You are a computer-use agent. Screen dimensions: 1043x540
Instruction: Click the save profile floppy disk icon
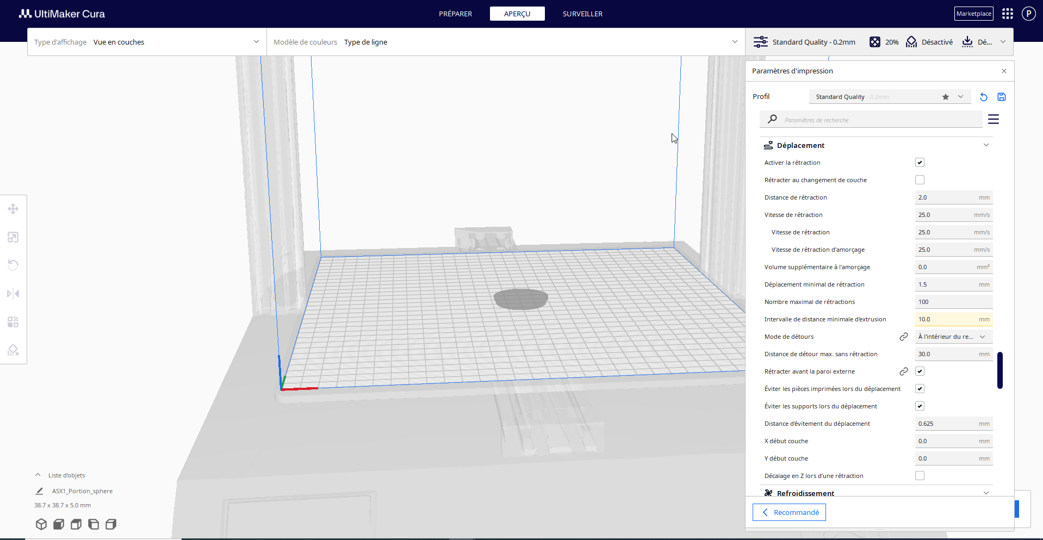point(1002,97)
